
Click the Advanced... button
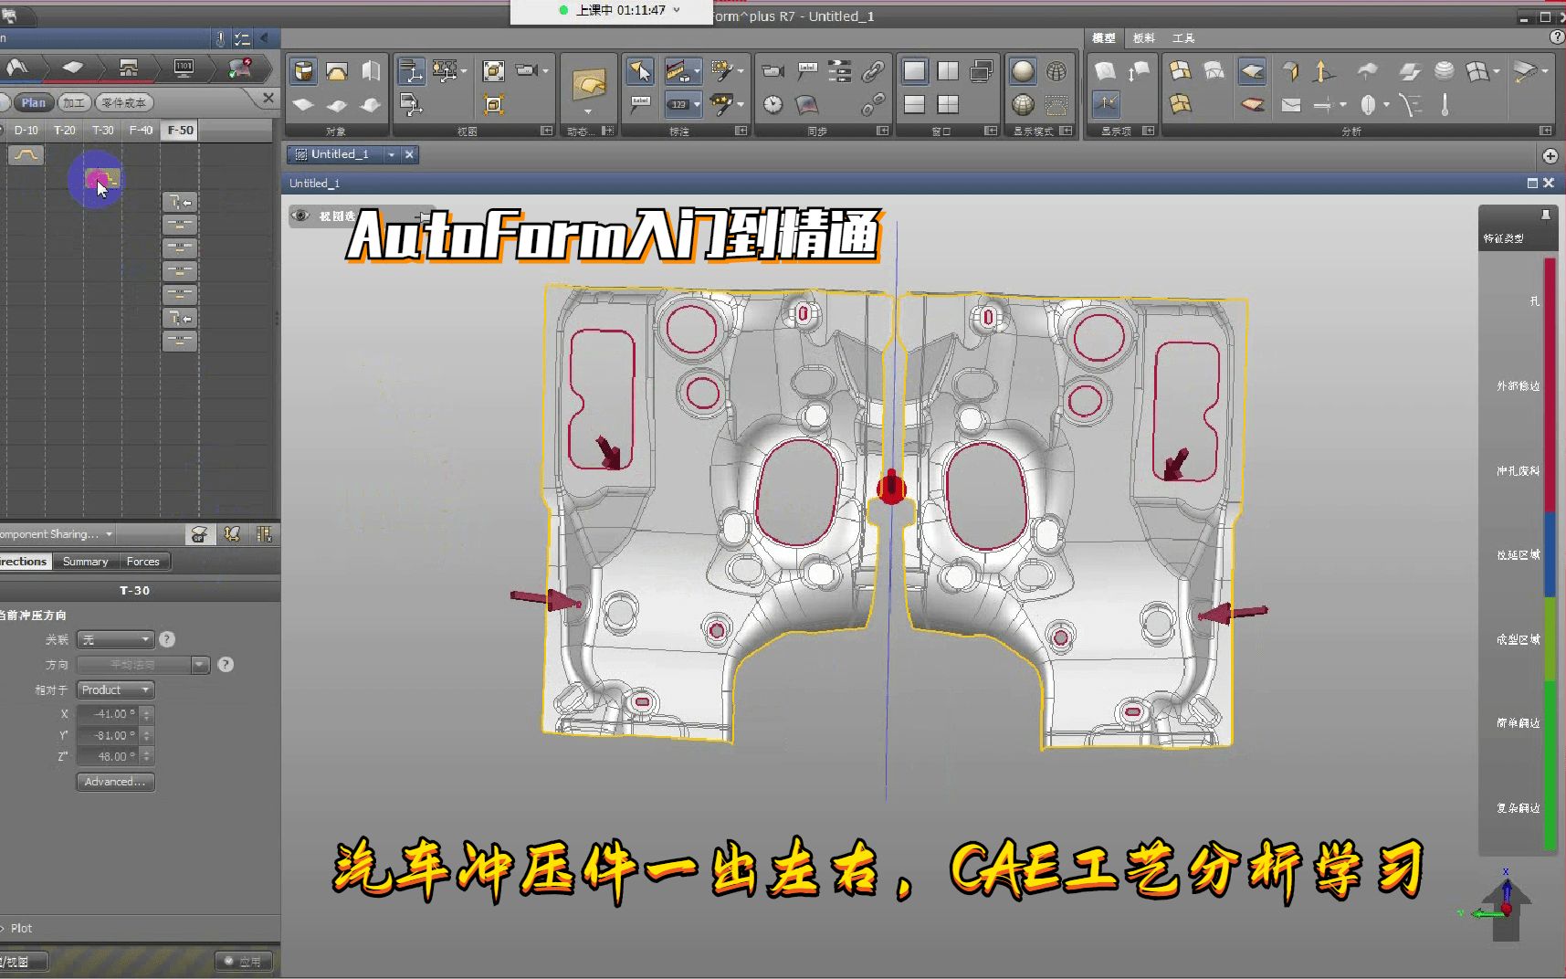click(x=115, y=782)
